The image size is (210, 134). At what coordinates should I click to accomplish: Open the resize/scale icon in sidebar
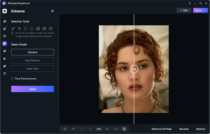(5, 66)
